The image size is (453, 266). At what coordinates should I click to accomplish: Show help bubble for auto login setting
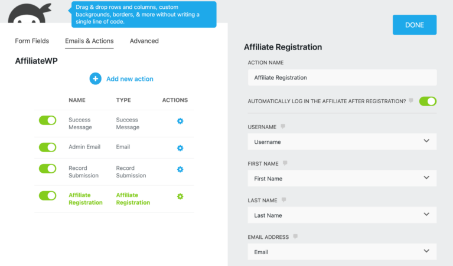coord(411,101)
